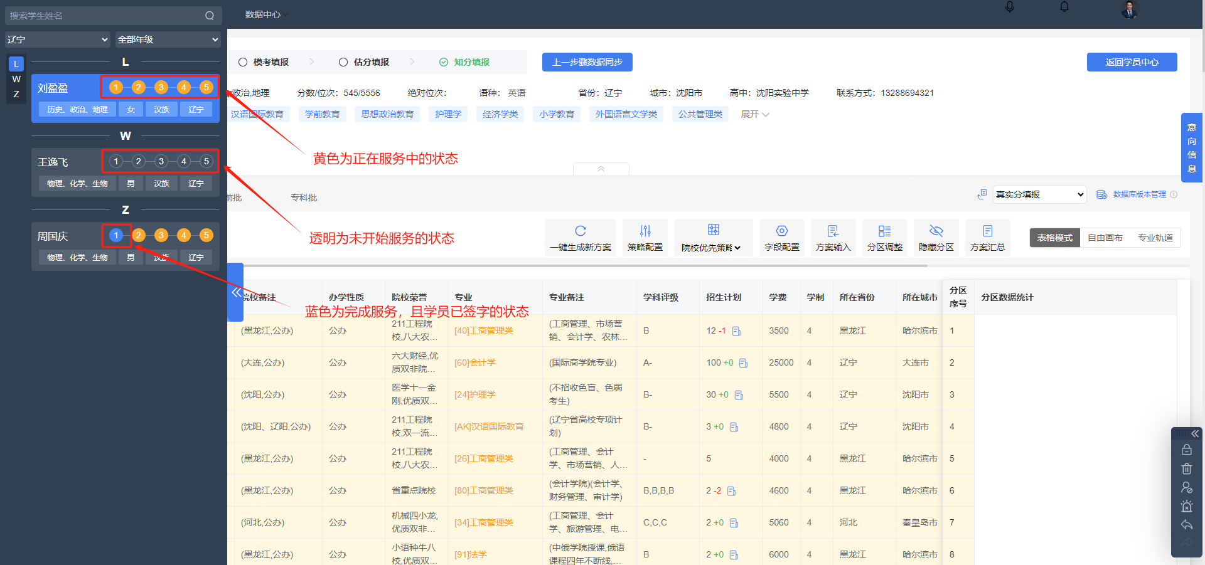Open the 策略配置 settings icon
Image resolution: width=1205 pixels, height=565 pixels.
[645, 237]
